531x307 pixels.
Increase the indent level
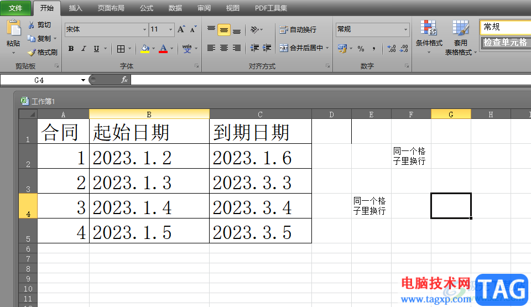267,48
